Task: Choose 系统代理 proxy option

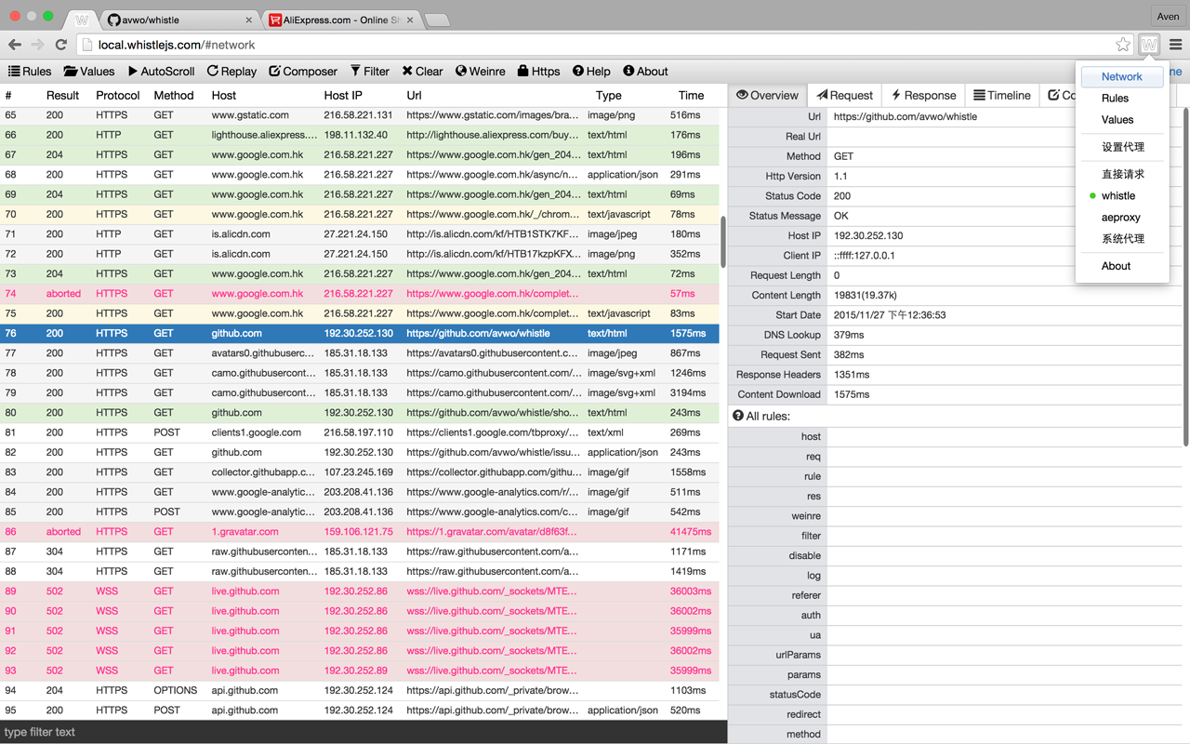Action: 1122,238
